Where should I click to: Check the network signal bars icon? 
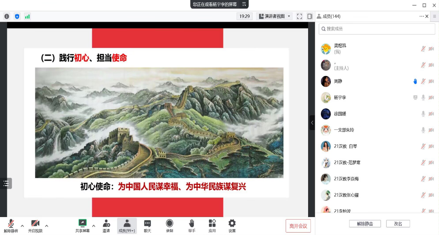pyautogui.click(x=27, y=16)
